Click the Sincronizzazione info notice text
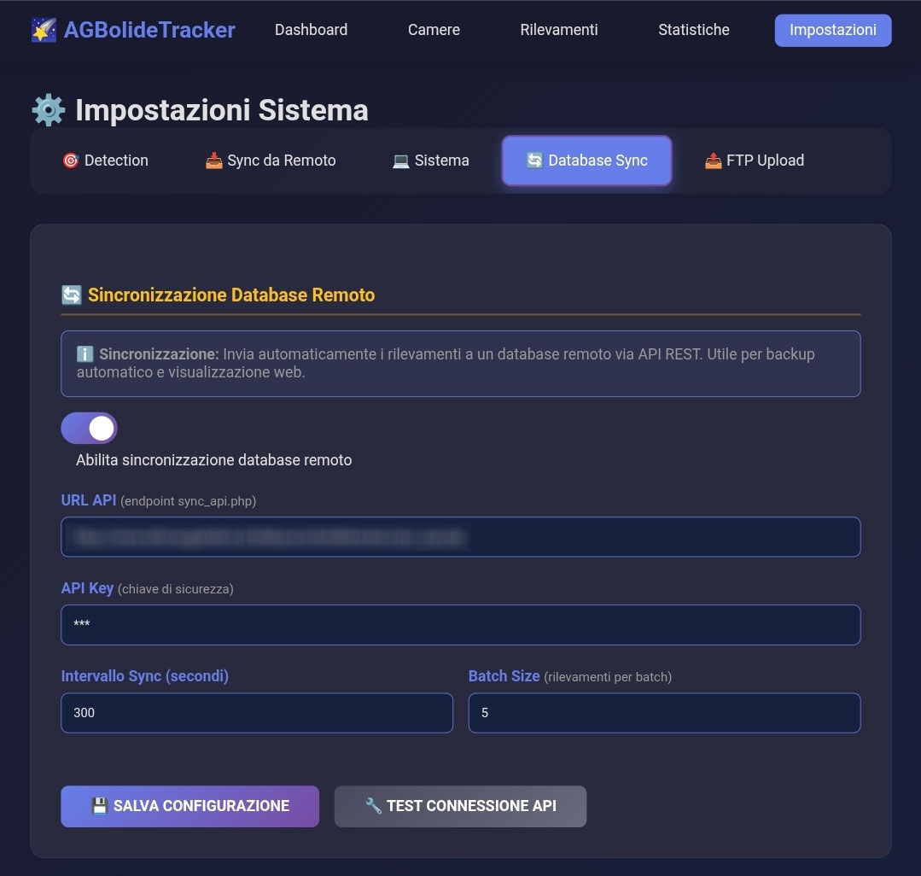Viewport: 921px width, 876px height. (446, 363)
